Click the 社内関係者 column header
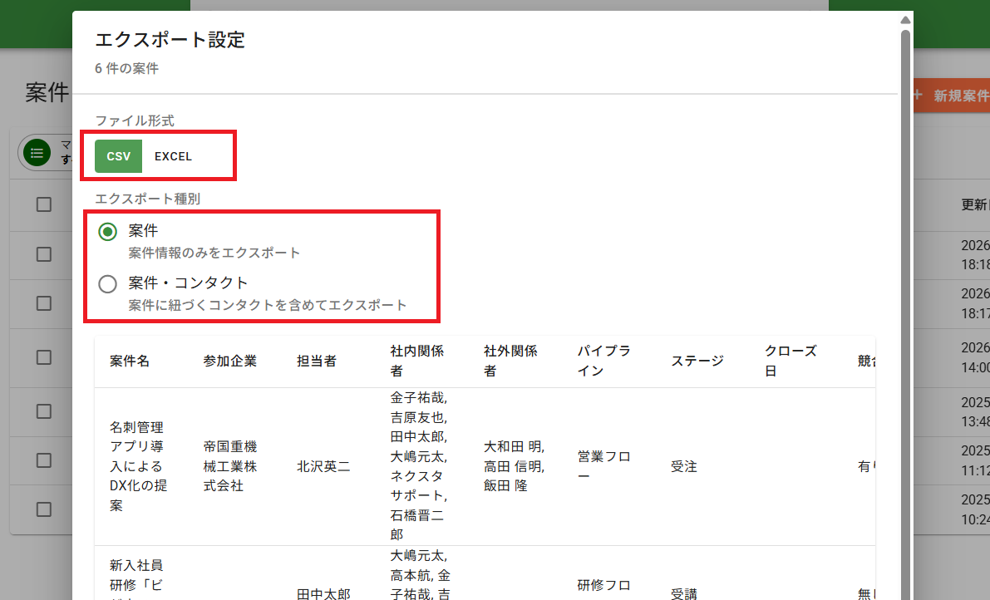This screenshot has height=600, width=990. (x=417, y=361)
